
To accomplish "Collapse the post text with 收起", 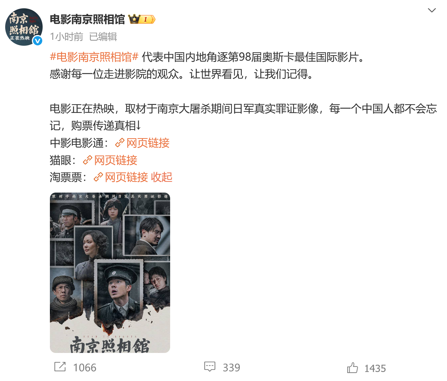I will [x=161, y=177].
